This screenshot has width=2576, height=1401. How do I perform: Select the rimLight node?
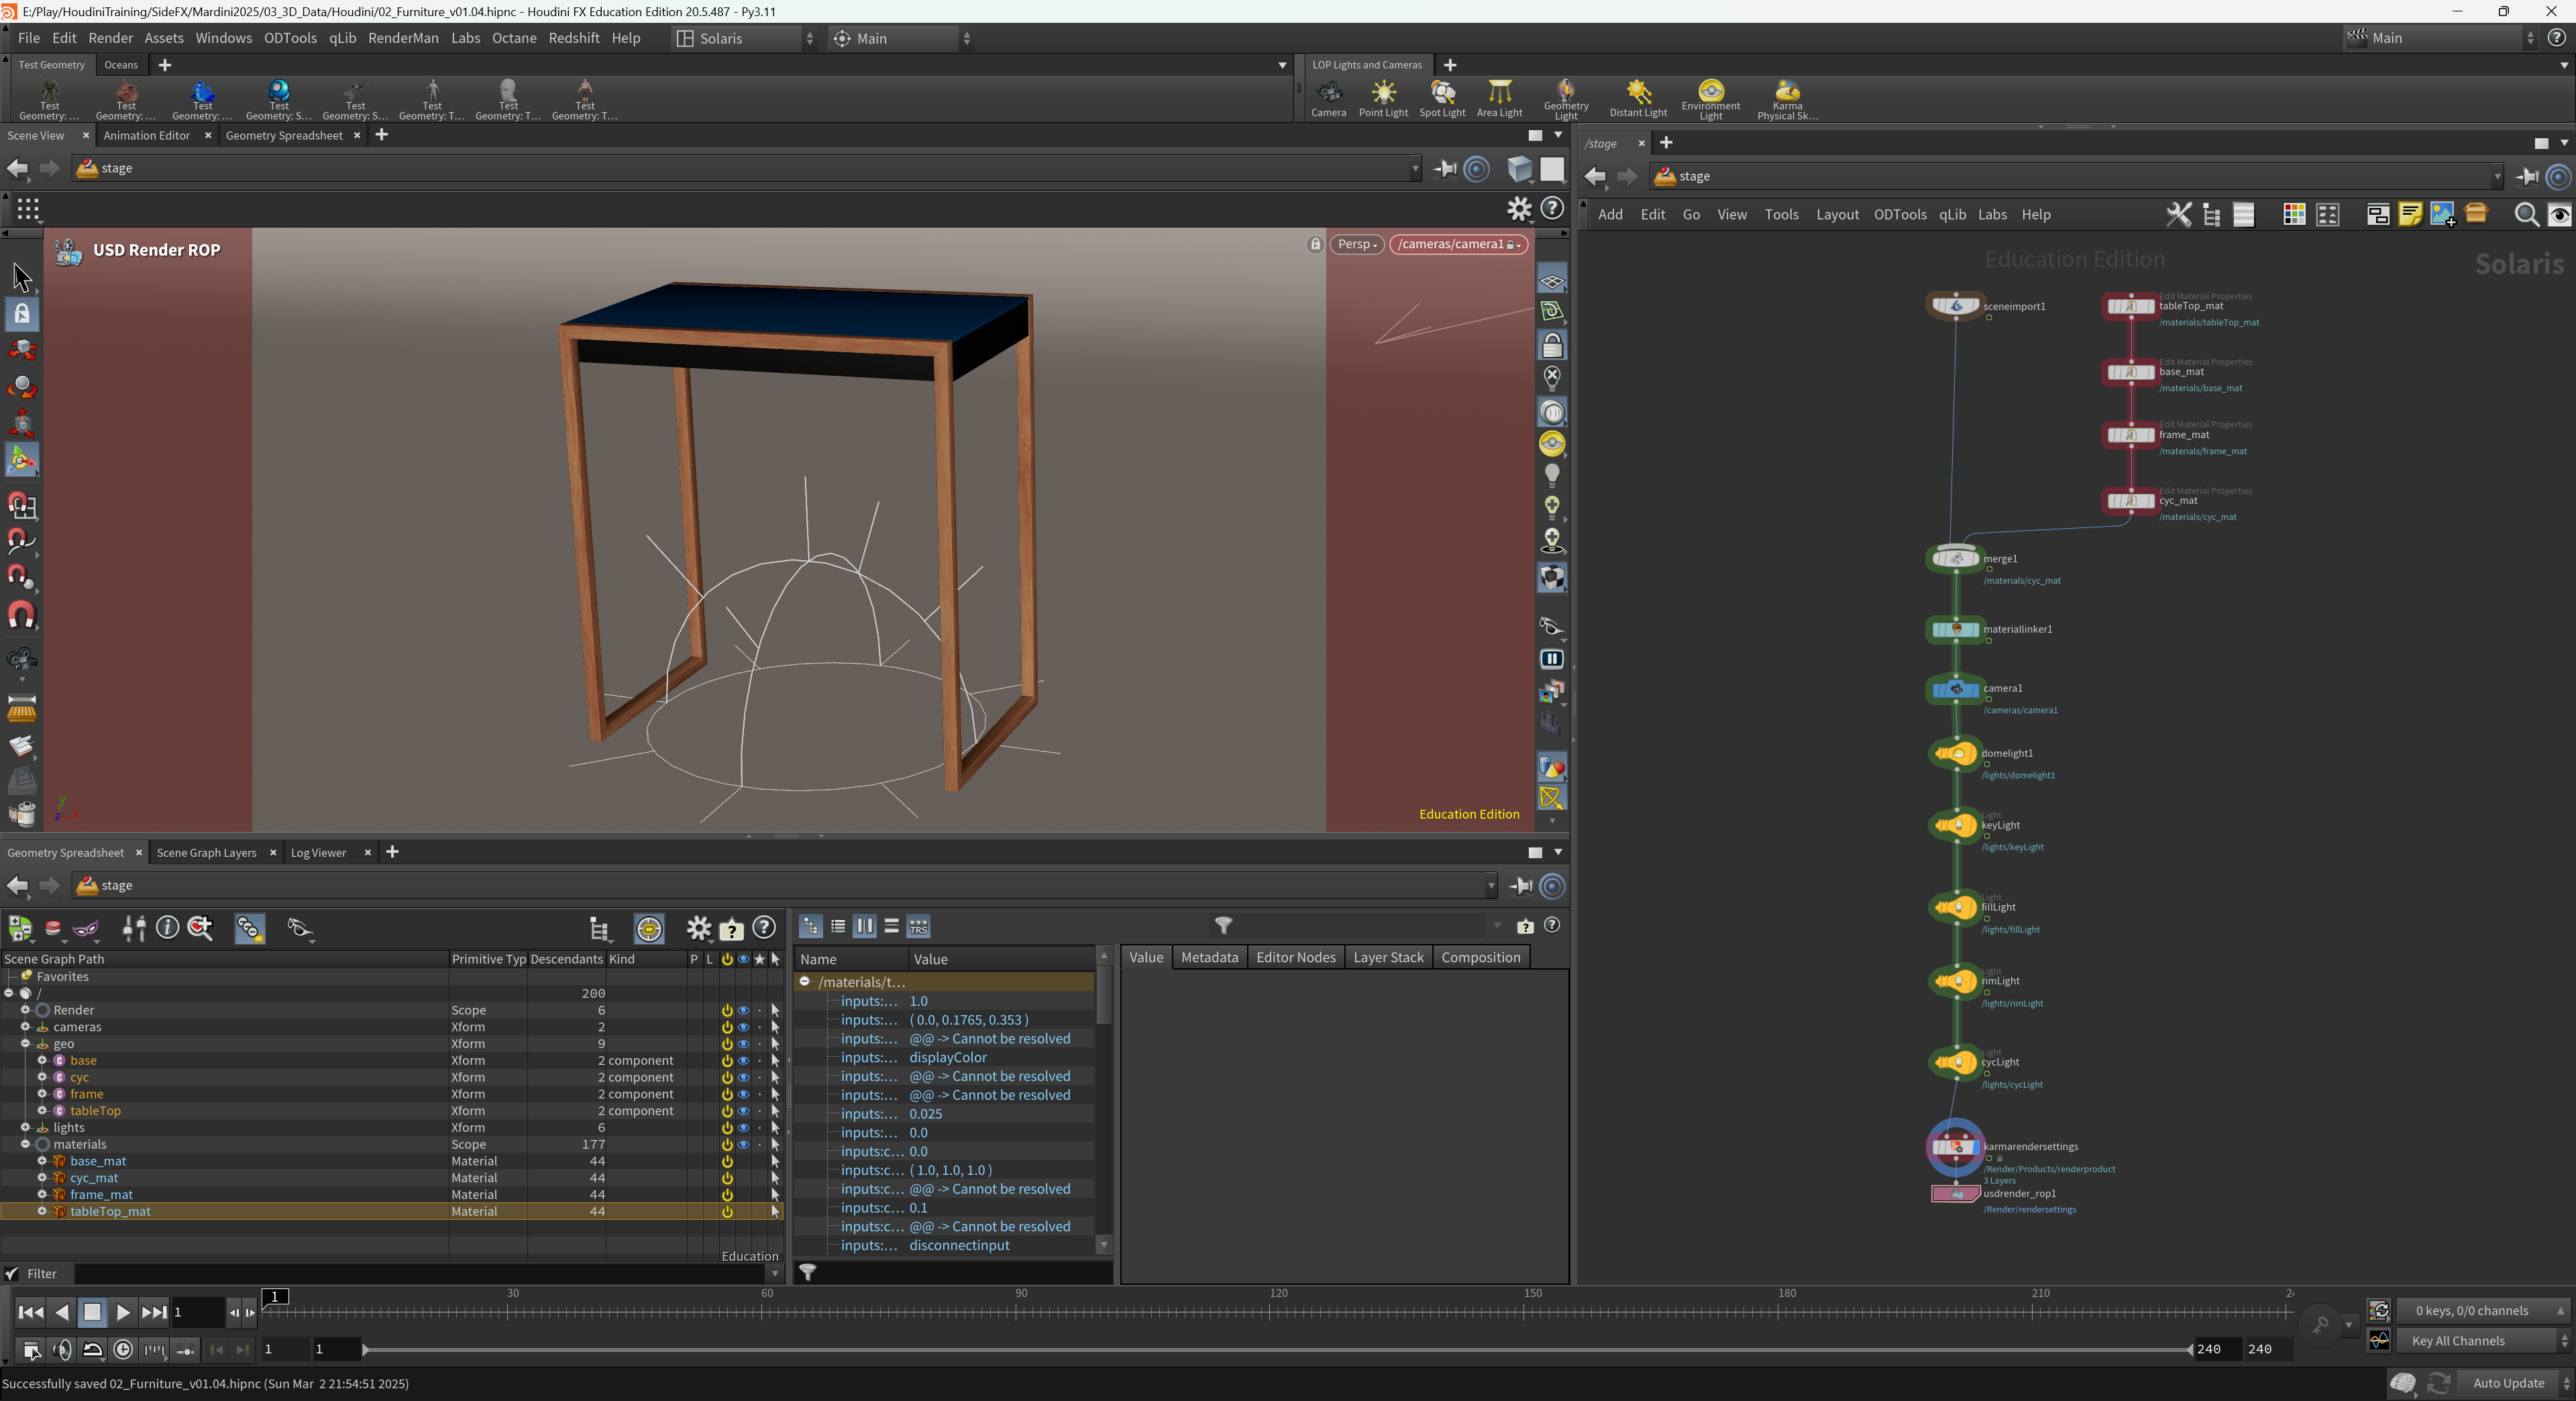click(1955, 981)
